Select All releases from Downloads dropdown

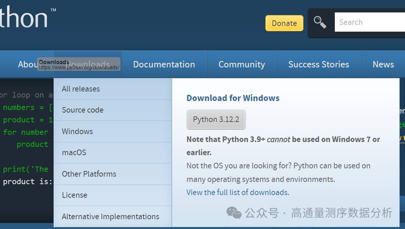(112, 89)
